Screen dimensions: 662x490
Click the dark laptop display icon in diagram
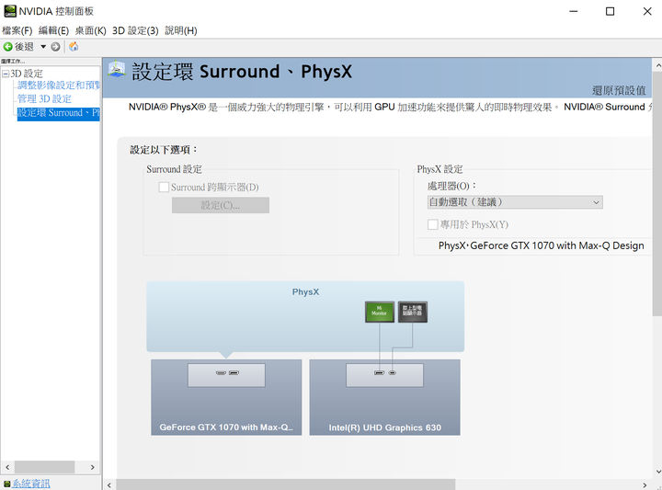pos(413,312)
